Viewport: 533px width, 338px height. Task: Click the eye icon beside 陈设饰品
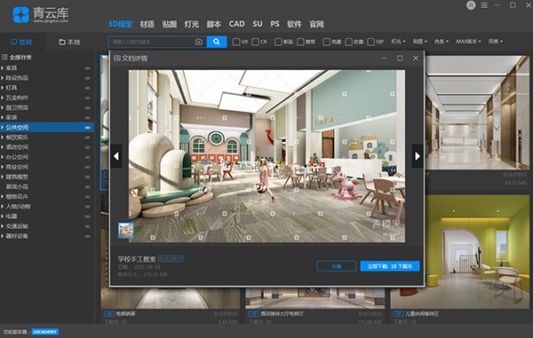pos(87,78)
